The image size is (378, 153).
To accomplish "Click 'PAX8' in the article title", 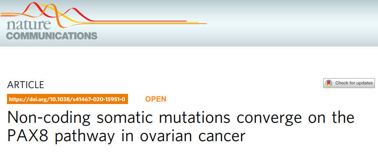I will coord(28,136).
